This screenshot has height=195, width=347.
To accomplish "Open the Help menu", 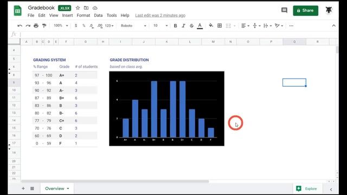I will [x=125, y=15].
